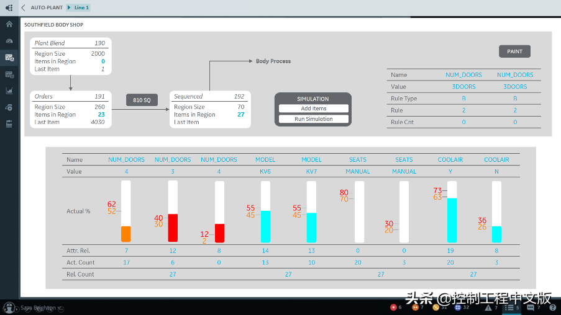Click the sidebar menu collapse icon
This screenshot has width=561, height=315.
tap(9, 7)
